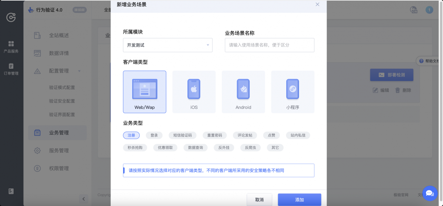Select the 服务管理 gear icon
443x206 pixels.
(x=37, y=150)
